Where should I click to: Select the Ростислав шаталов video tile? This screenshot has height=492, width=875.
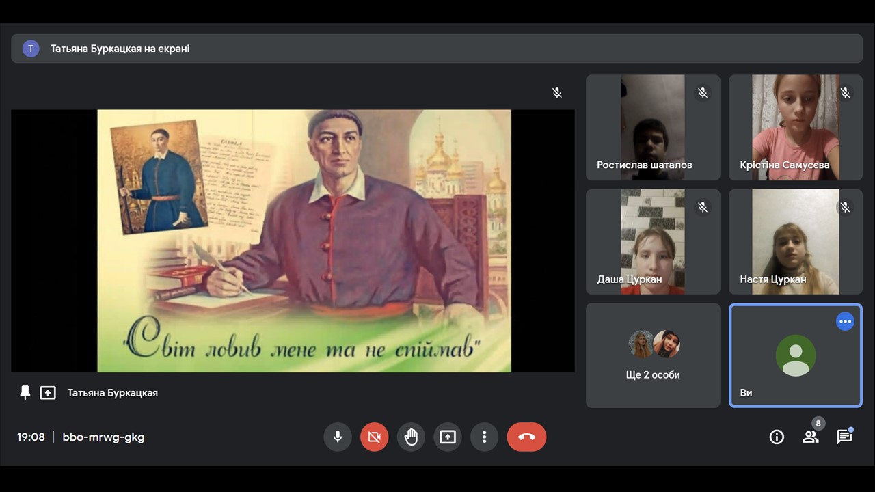point(653,127)
